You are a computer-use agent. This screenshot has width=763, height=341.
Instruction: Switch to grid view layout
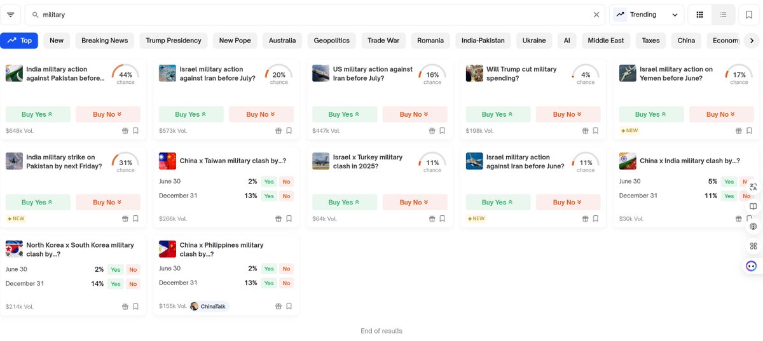coord(700,15)
